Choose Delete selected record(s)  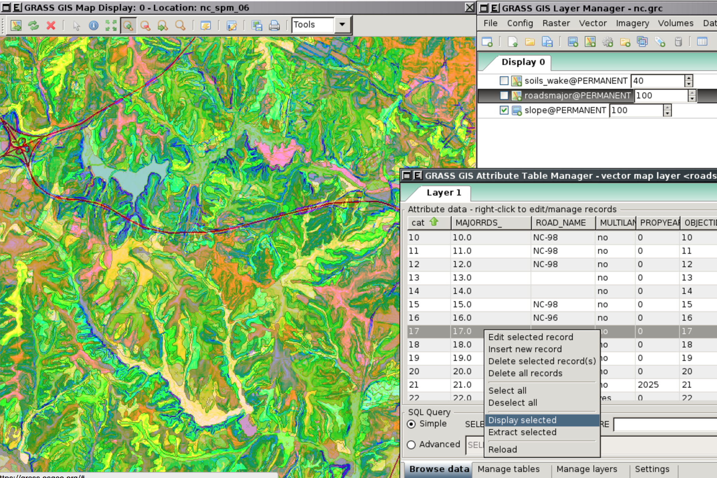(542, 361)
